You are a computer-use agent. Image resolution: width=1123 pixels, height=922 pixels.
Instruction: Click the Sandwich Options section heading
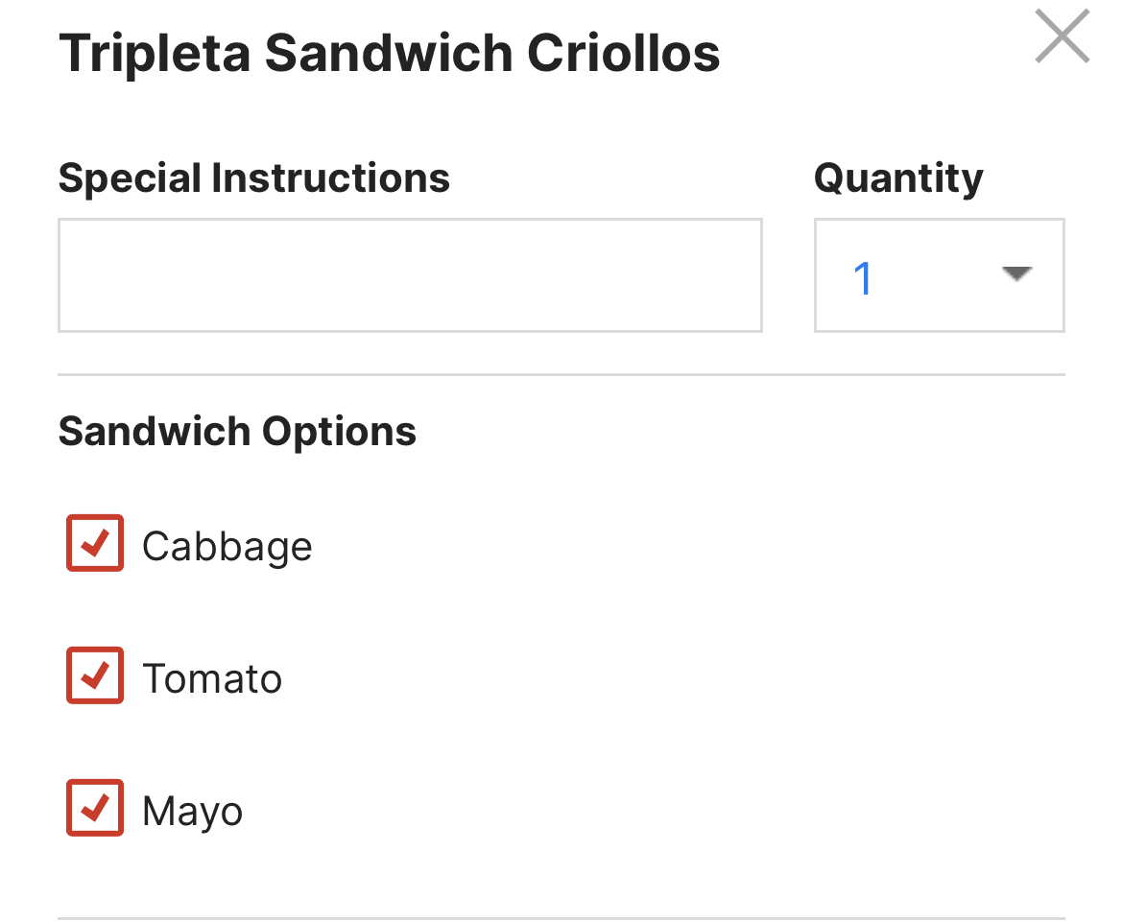point(237,432)
